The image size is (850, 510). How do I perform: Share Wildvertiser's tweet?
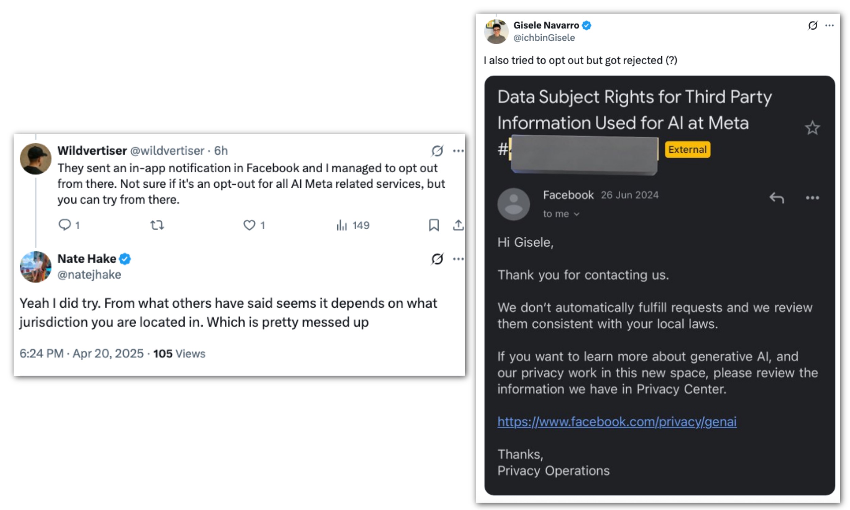[458, 225]
